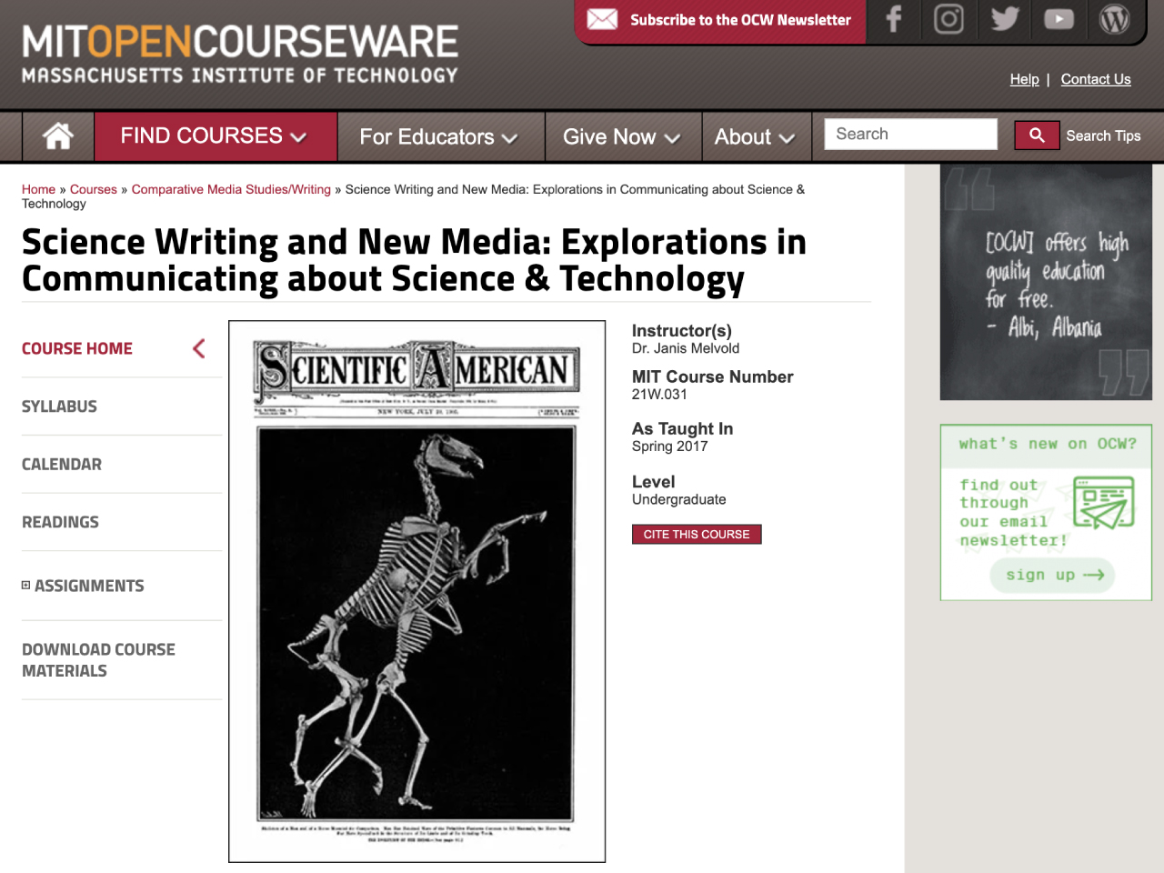1164x873 pixels.
Task: Click the course number 21W.031
Action: pos(659,395)
